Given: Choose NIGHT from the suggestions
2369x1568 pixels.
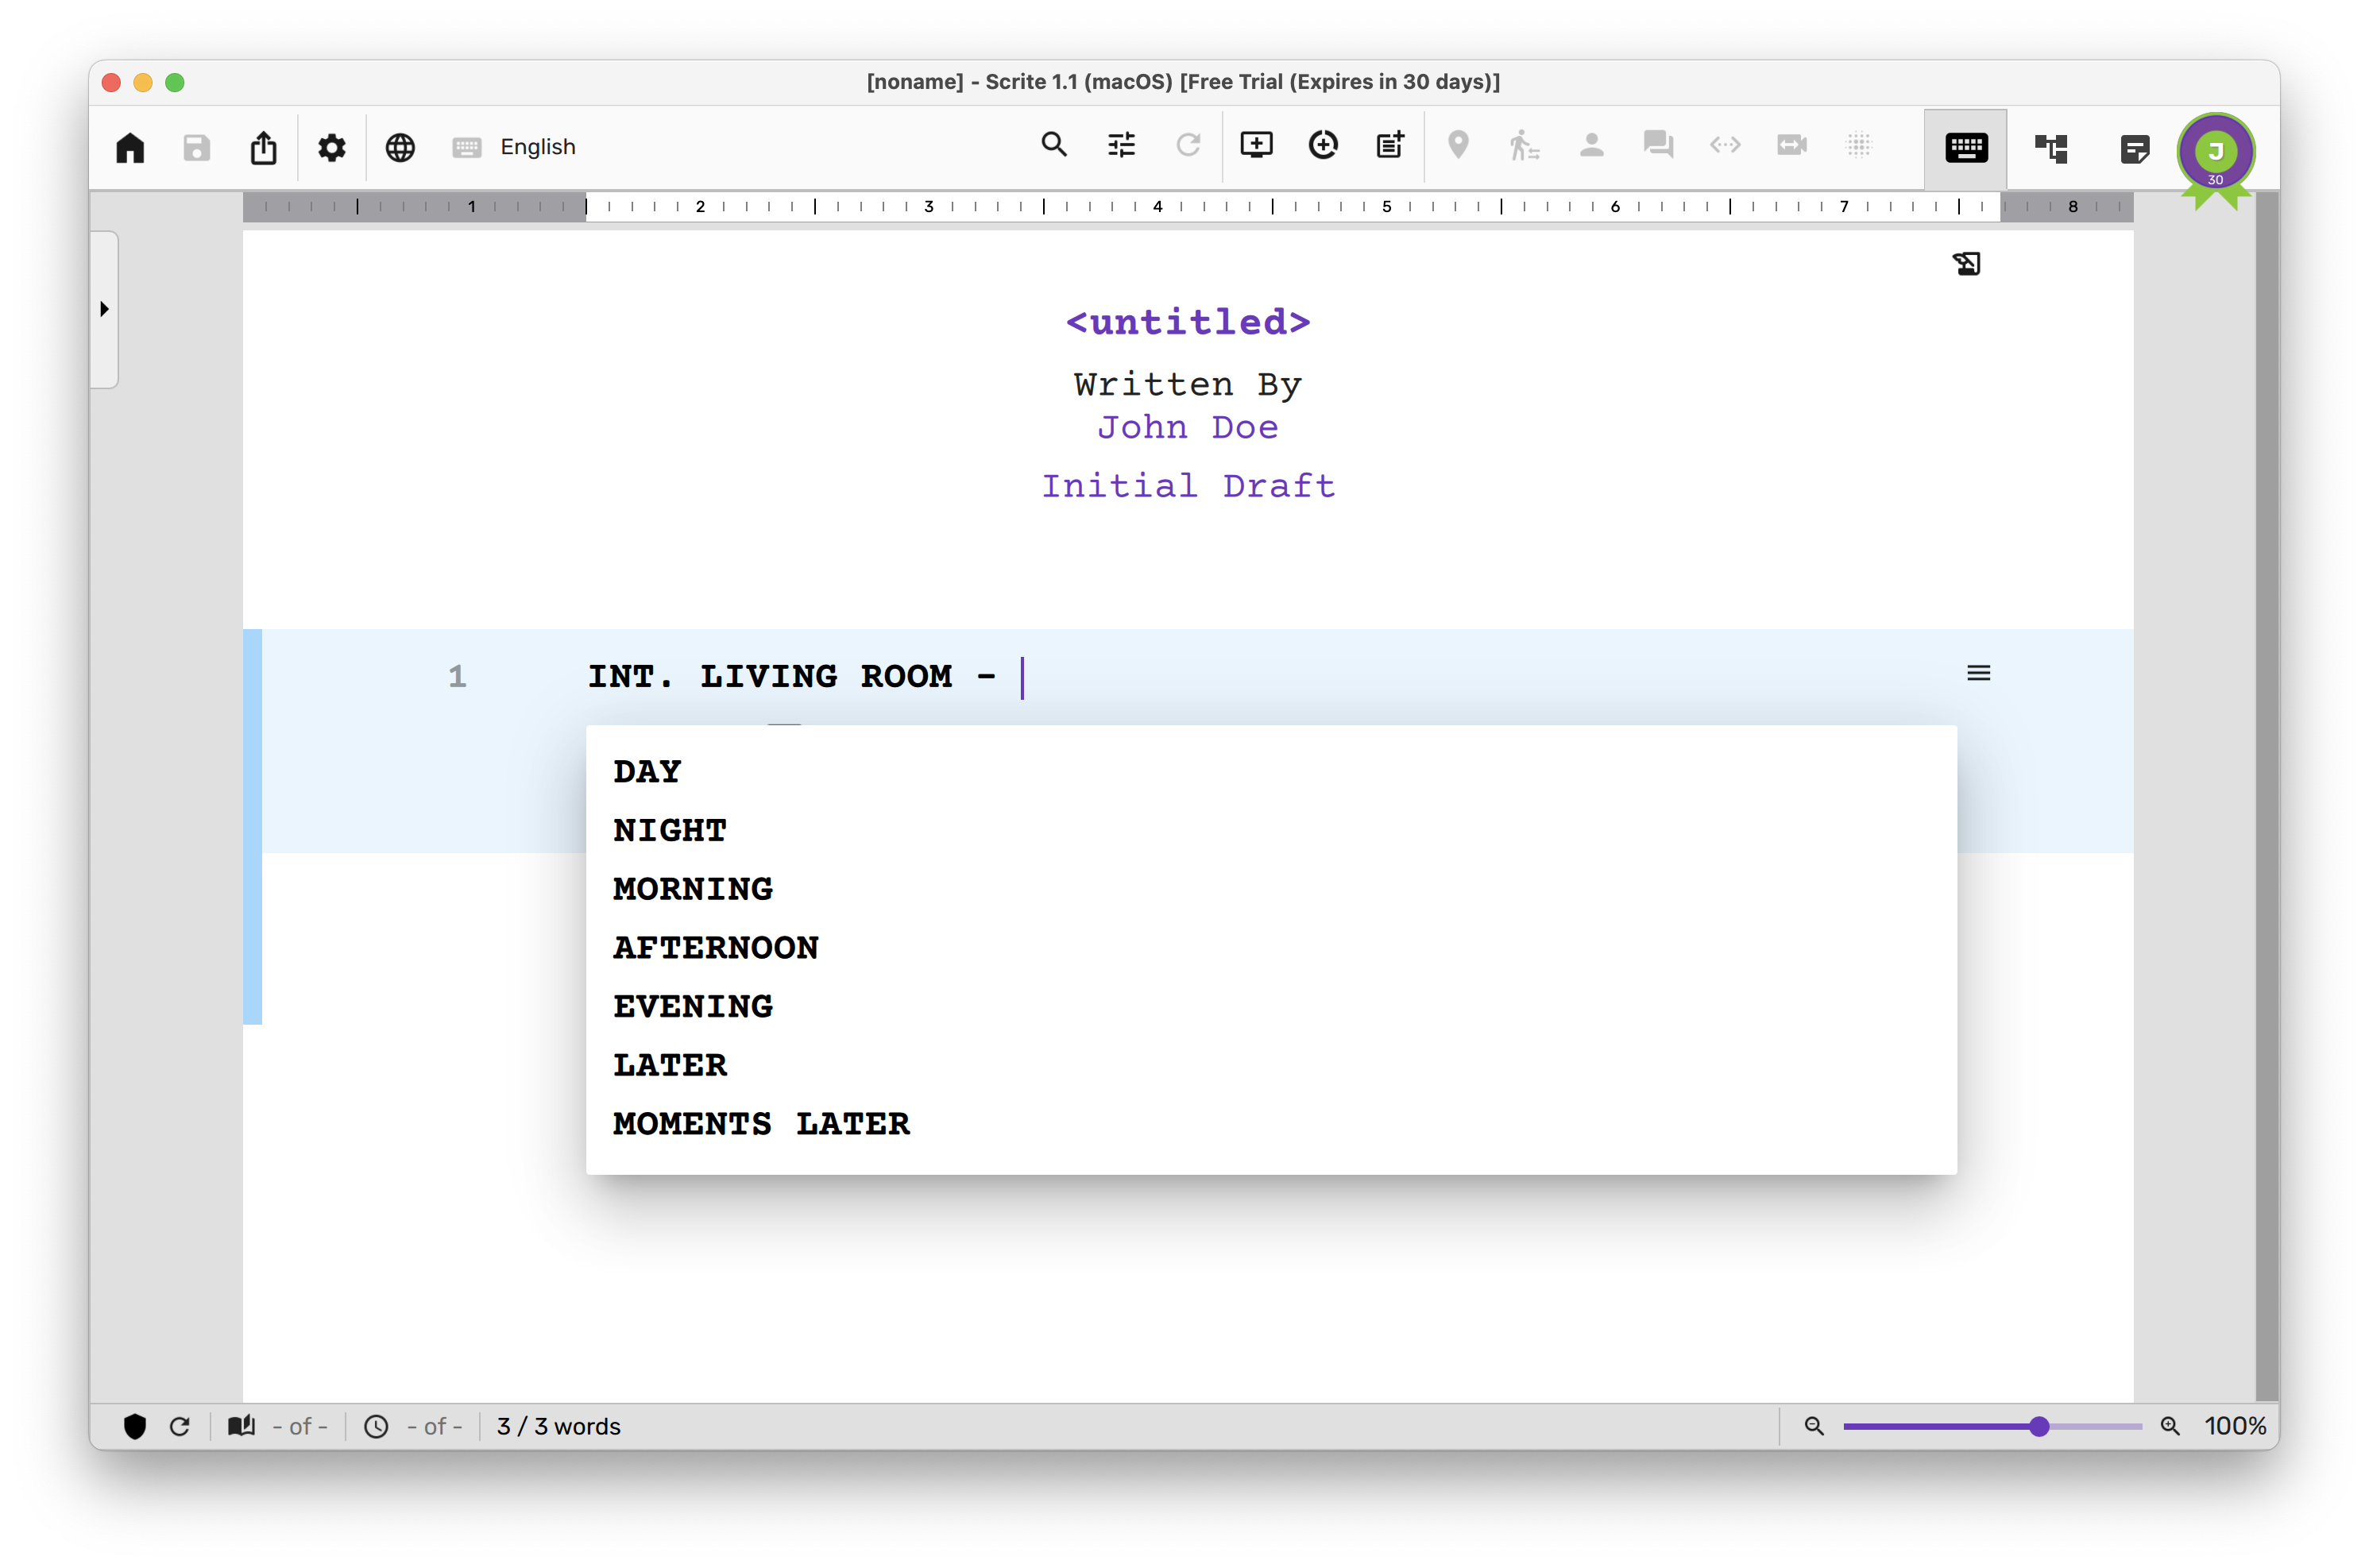Looking at the screenshot, I should (x=1271, y=830).
